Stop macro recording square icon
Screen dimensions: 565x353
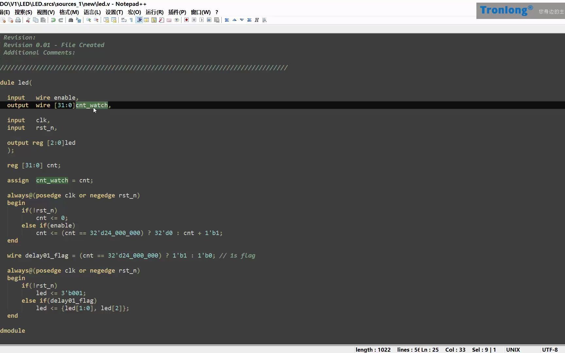[x=194, y=20]
